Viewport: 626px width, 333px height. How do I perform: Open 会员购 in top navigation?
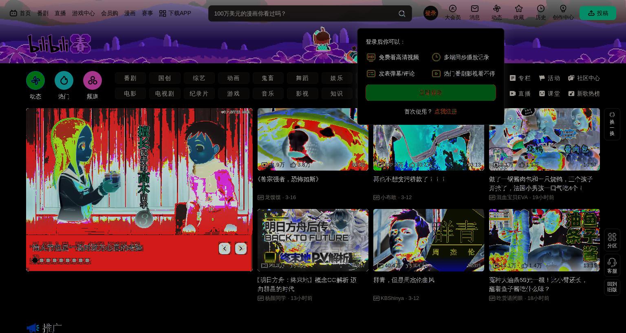coord(110,13)
